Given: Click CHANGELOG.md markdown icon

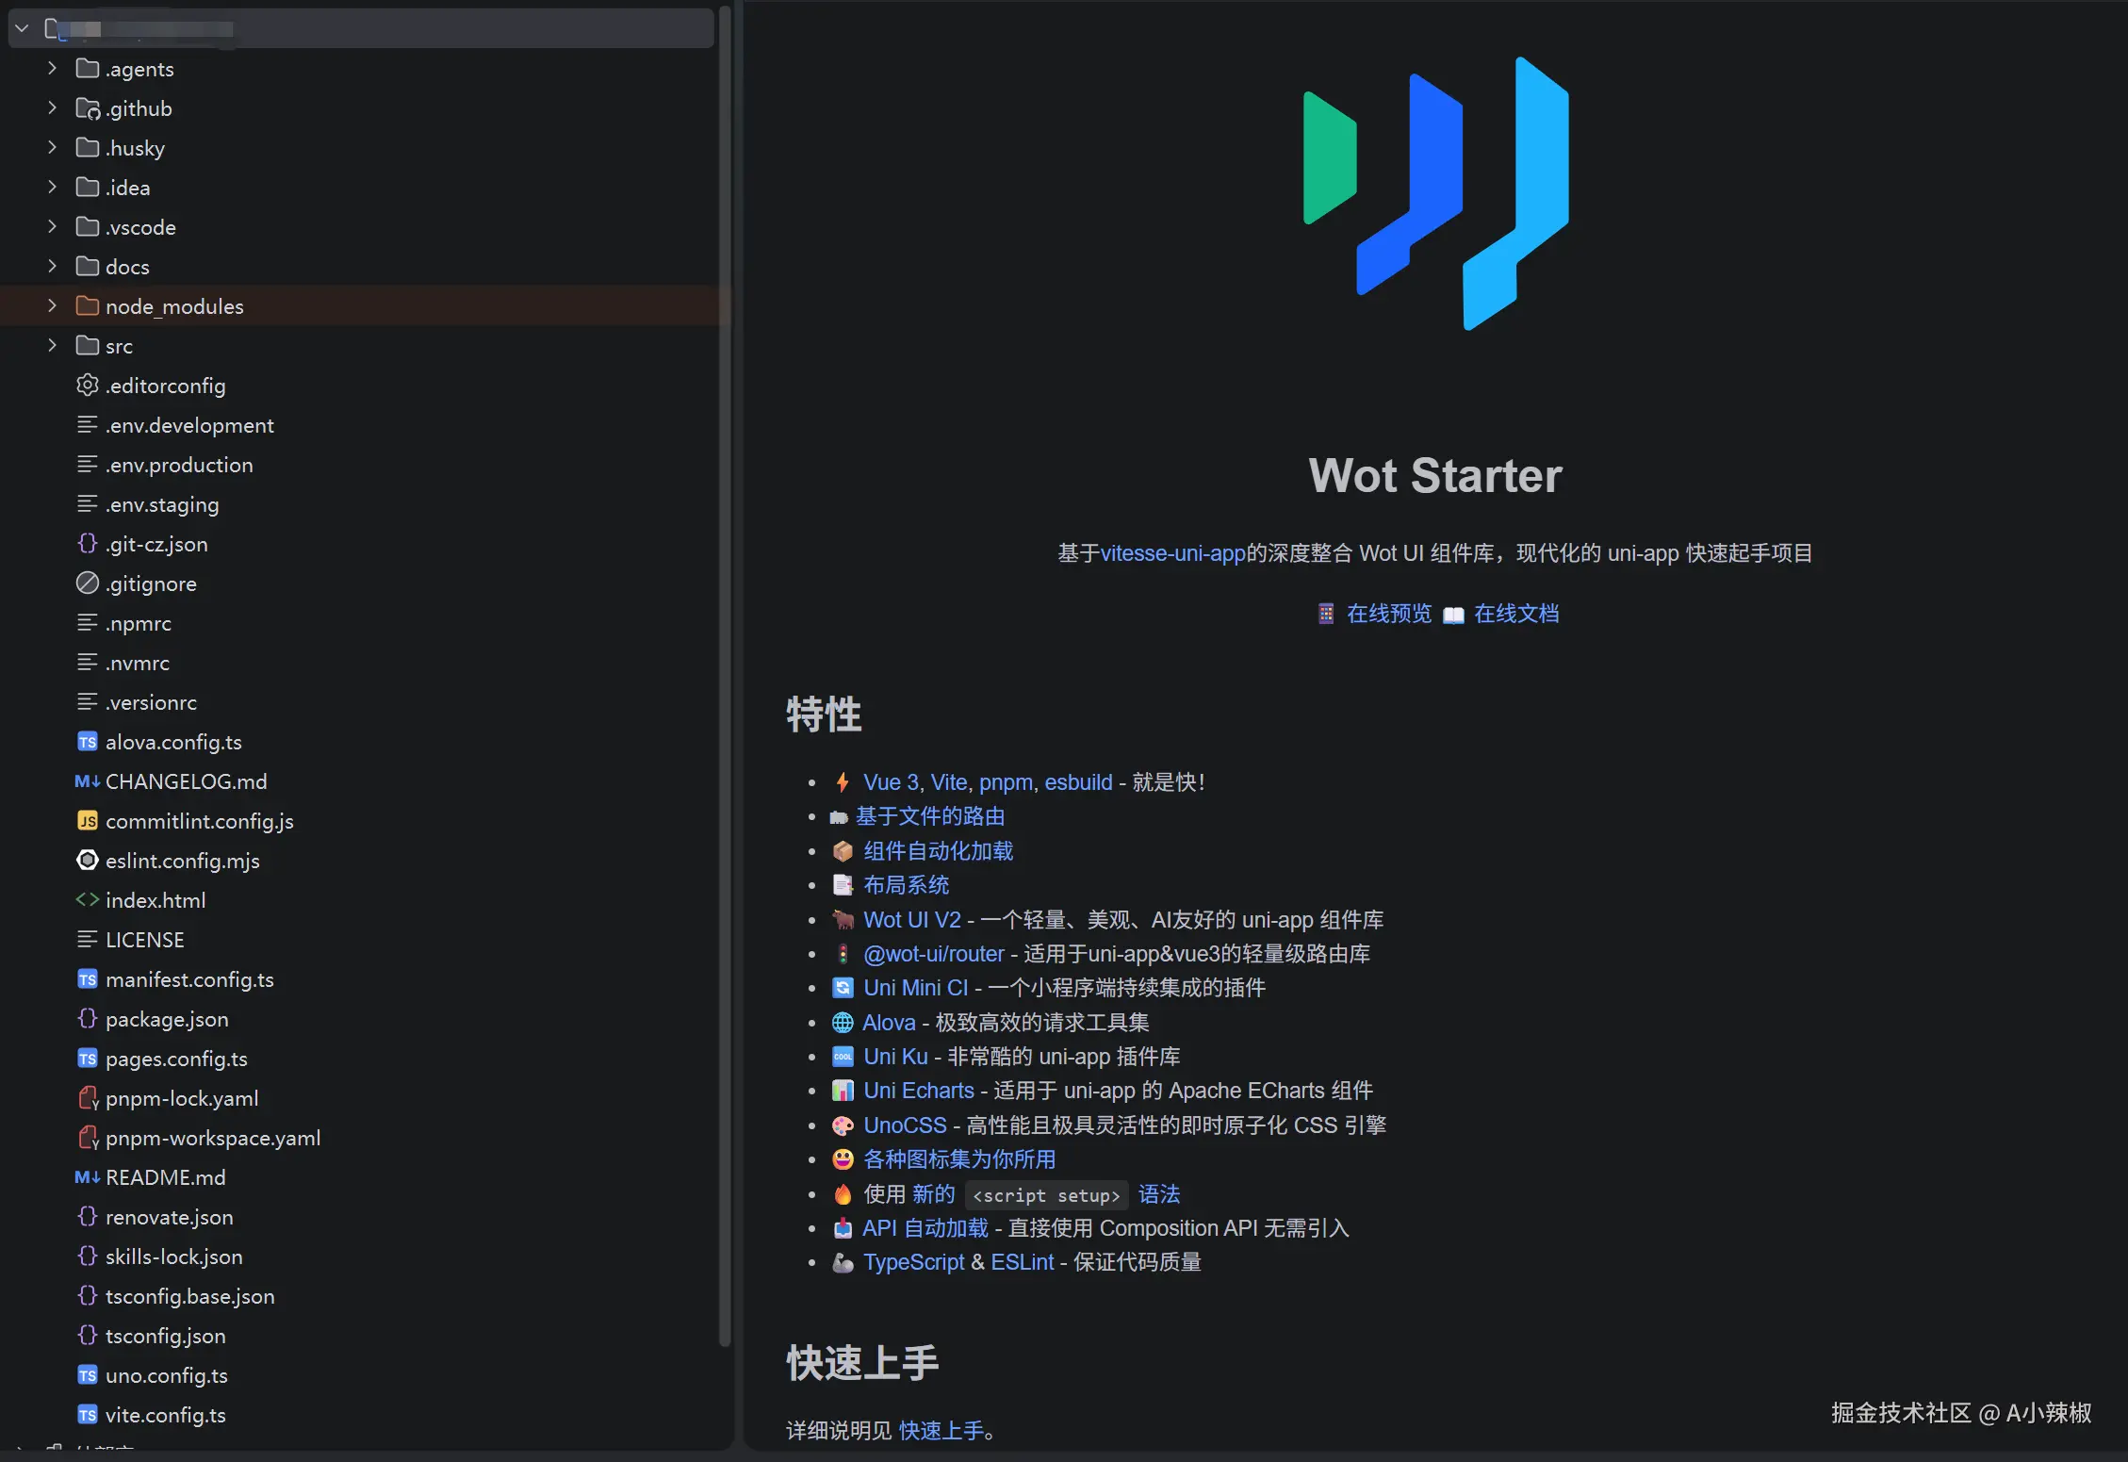Looking at the screenshot, I should (x=88, y=781).
